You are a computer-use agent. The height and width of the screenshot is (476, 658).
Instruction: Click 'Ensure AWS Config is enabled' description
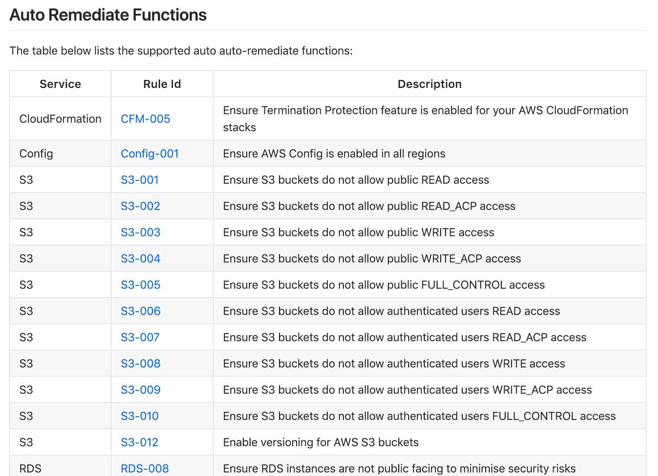click(334, 154)
